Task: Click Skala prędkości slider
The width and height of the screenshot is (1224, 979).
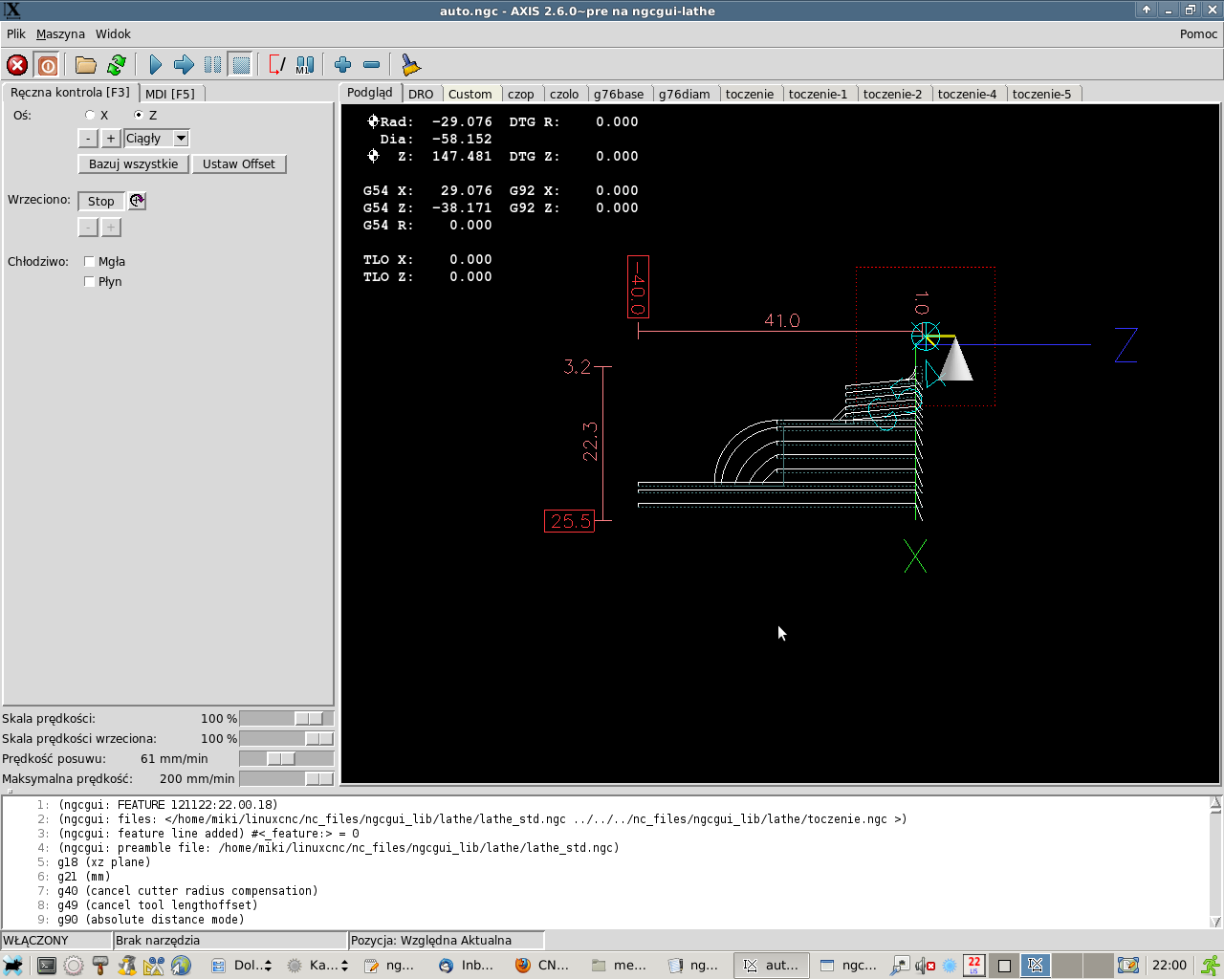Action: pyautogui.click(x=287, y=718)
